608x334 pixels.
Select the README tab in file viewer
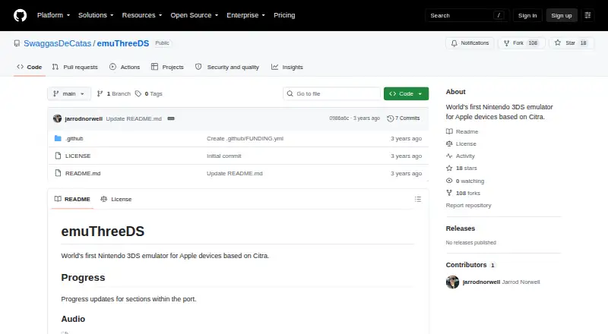(x=72, y=199)
